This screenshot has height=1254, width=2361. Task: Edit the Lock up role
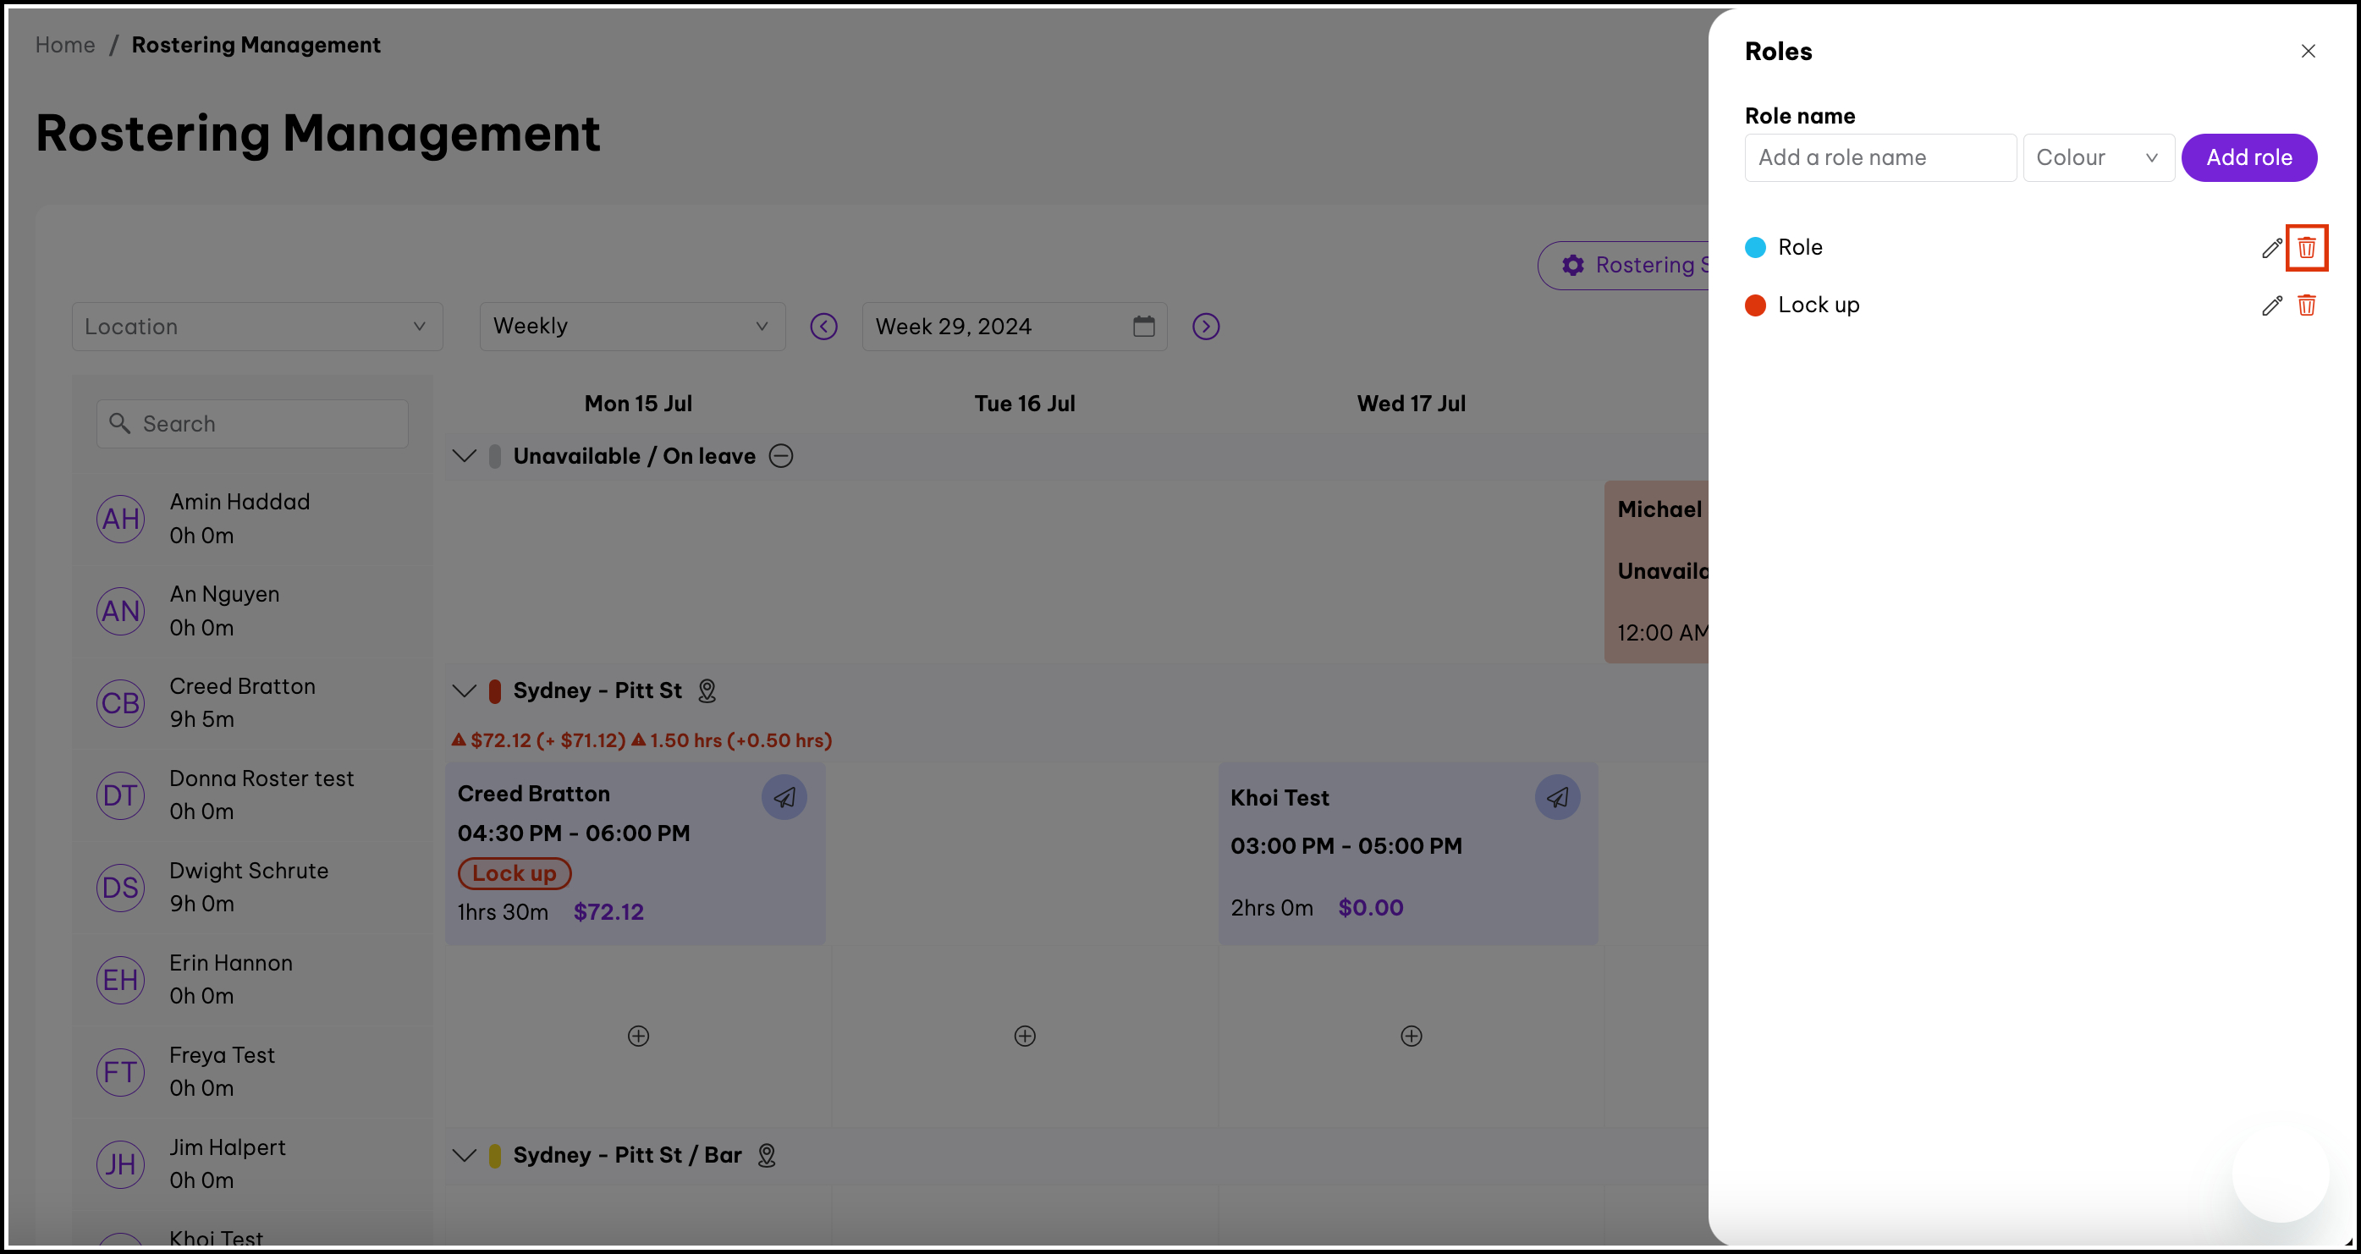click(2270, 305)
